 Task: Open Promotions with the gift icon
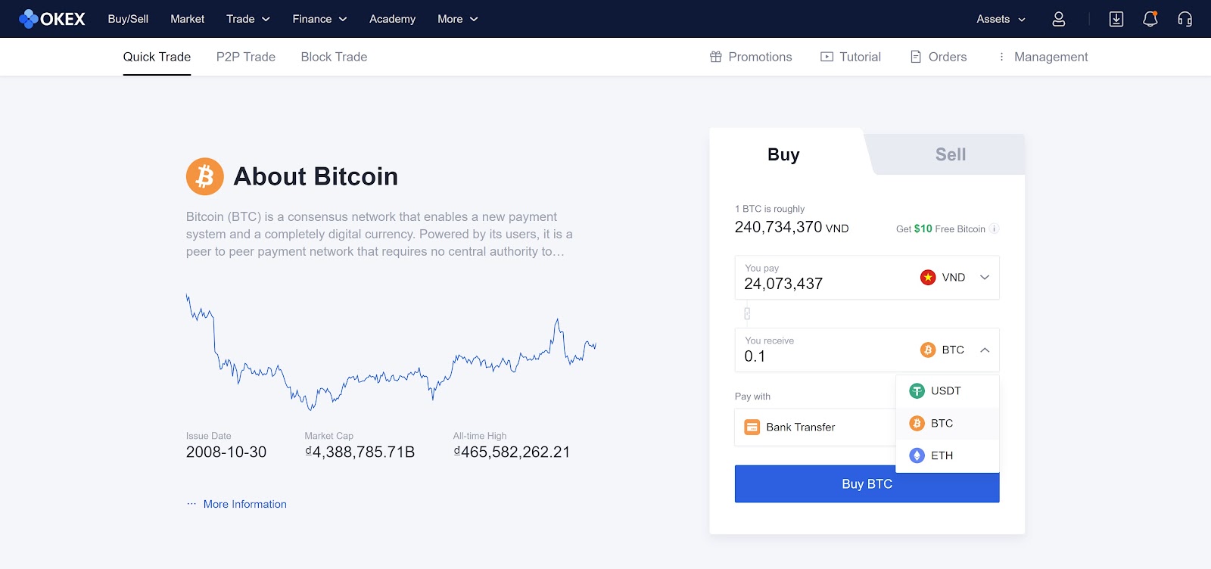751,57
